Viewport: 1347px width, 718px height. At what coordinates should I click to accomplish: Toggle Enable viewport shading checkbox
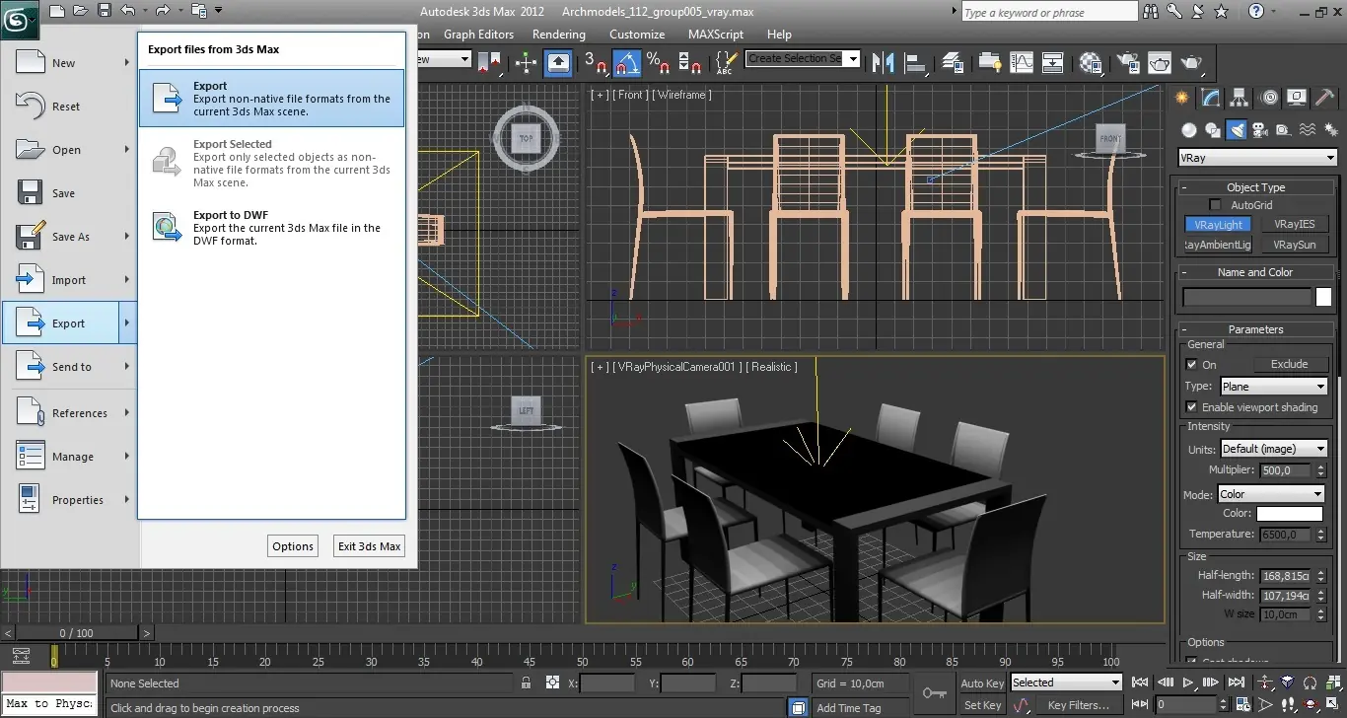click(1191, 407)
